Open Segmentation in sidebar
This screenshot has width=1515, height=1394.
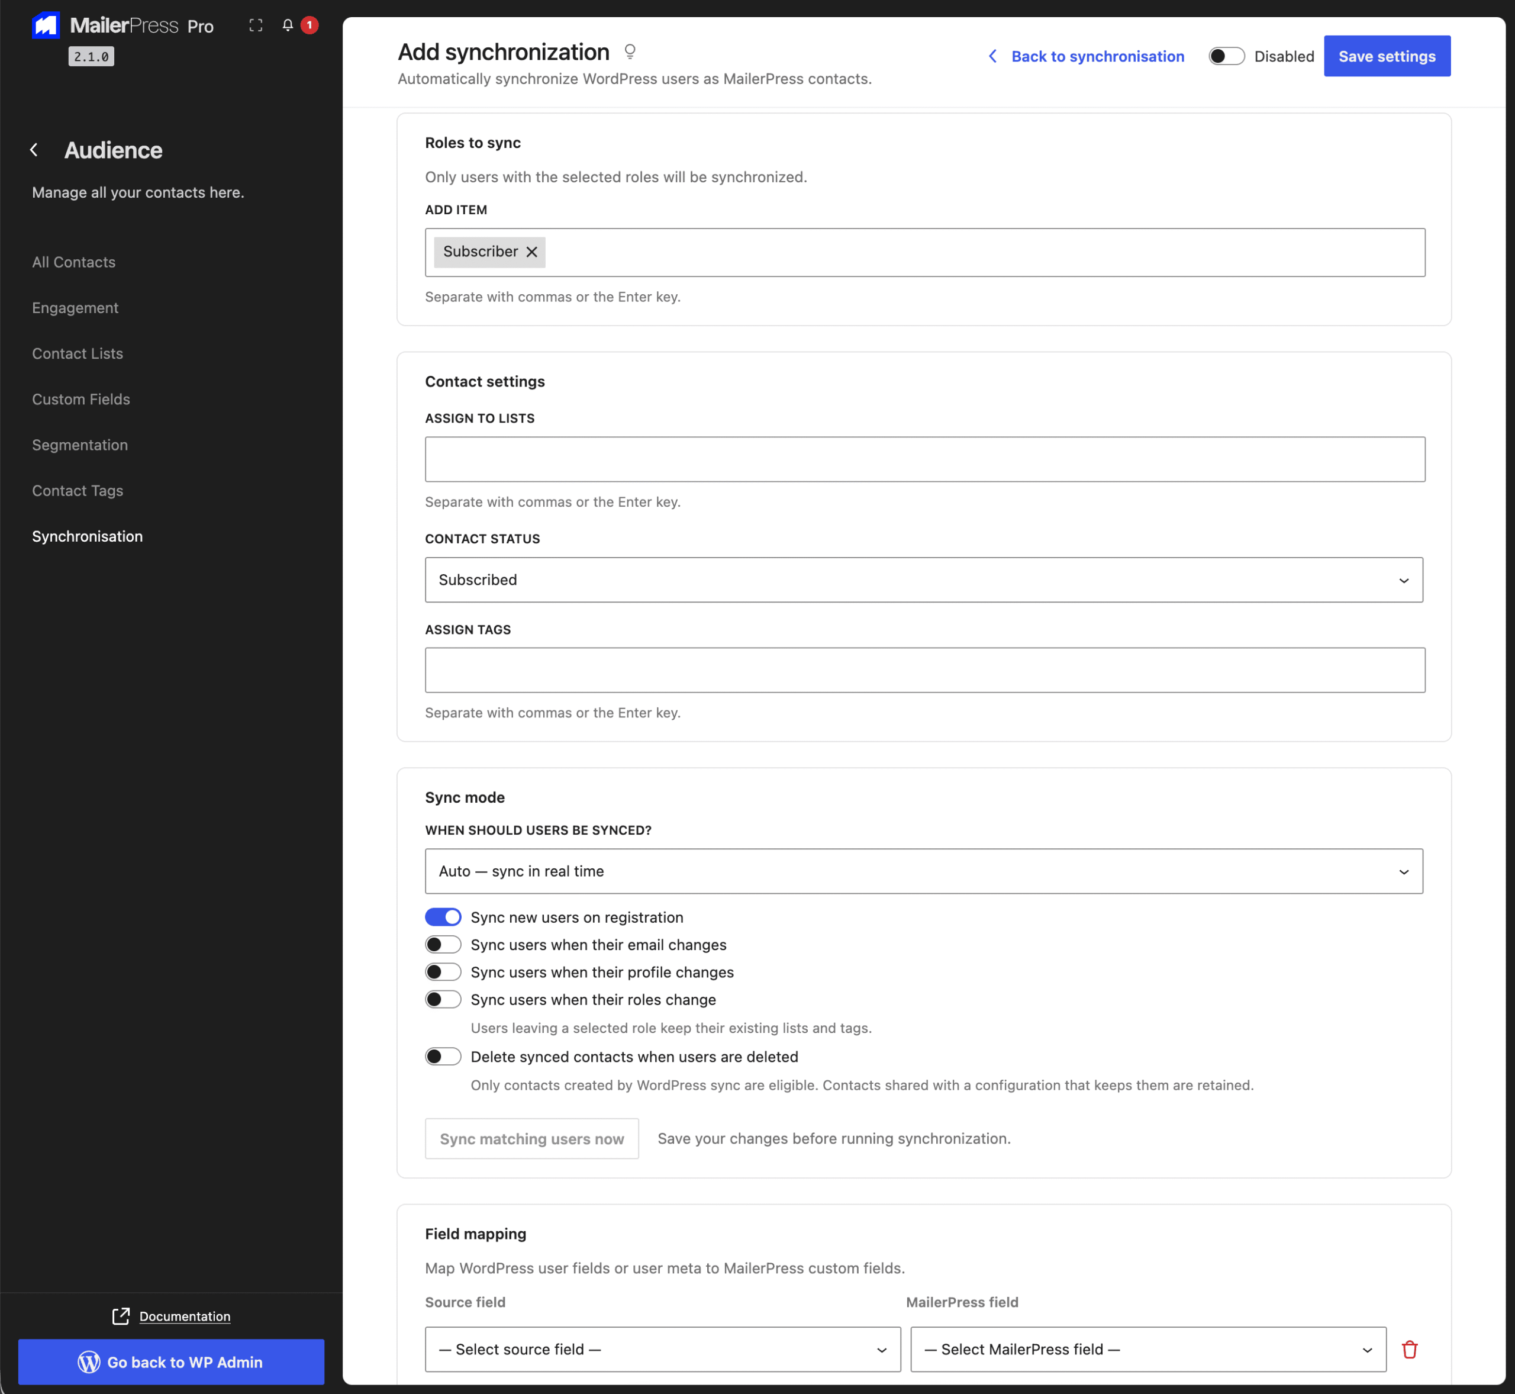(80, 445)
